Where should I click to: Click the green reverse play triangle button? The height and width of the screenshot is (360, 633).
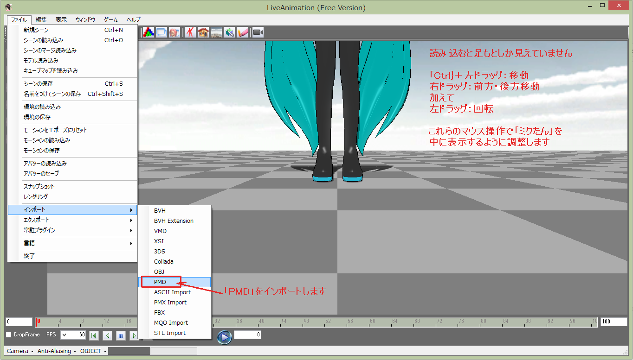(107, 335)
